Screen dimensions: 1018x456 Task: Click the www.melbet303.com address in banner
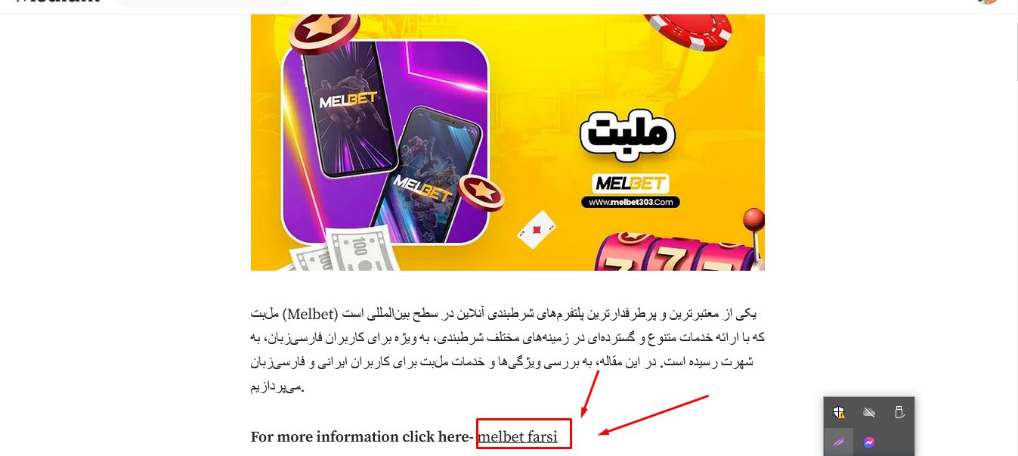[x=630, y=202]
